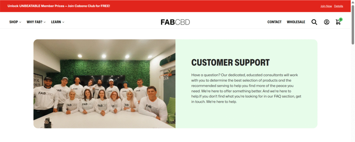
Task: Click the scrollbar up arrow
Action: [x=353, y=2]
